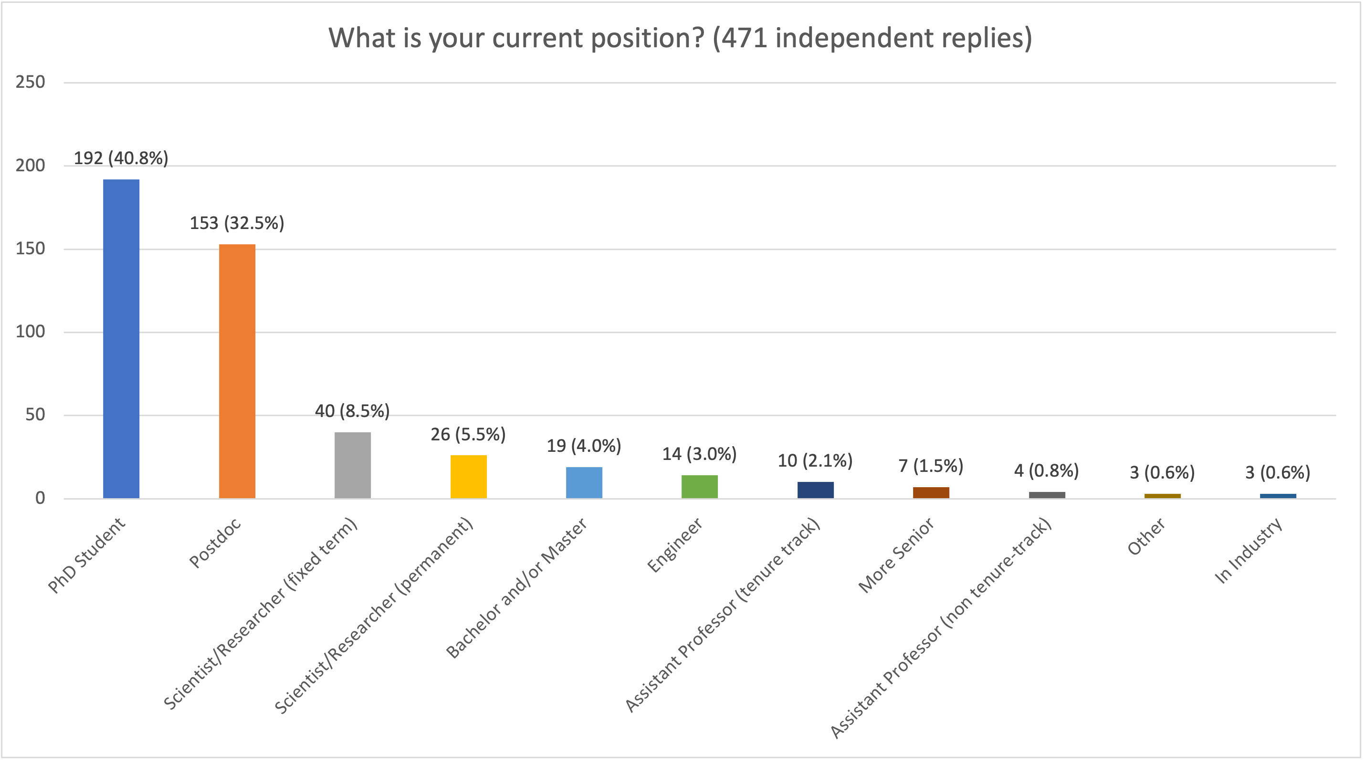This screenshot has height=761, width=1365.
Task: Select the "7 (1.5%)" data label
Action: tap(931, 466)
